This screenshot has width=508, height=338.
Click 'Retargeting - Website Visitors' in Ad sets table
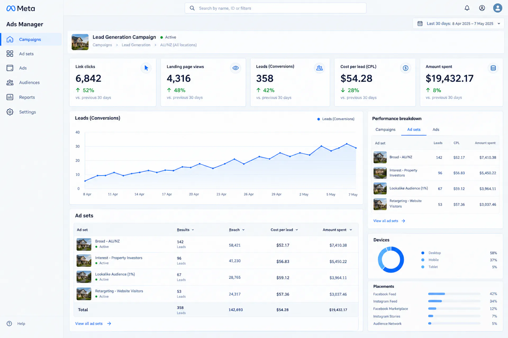pos(119,291)
